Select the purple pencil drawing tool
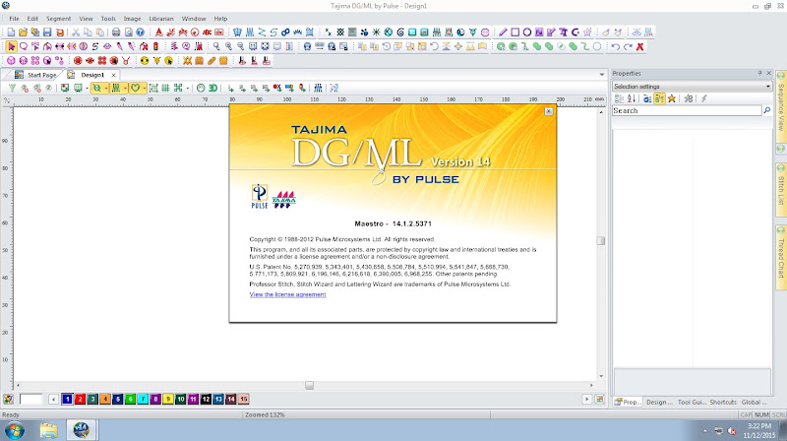 tap(503, 32)
